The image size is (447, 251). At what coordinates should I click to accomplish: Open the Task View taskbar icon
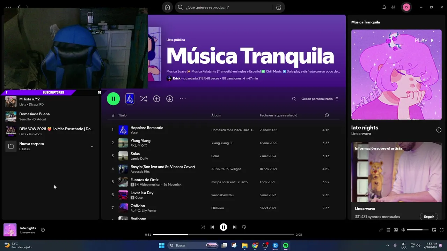click(225, 245)
